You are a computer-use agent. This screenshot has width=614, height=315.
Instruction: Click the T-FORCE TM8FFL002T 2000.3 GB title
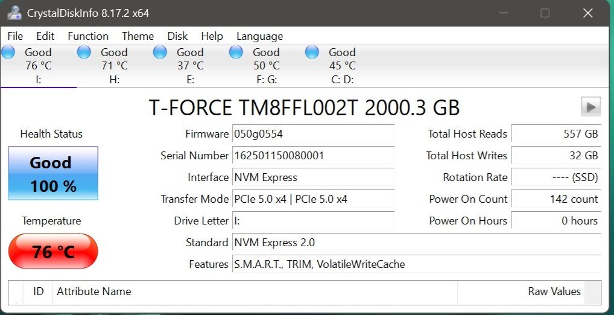pos(304,107)
